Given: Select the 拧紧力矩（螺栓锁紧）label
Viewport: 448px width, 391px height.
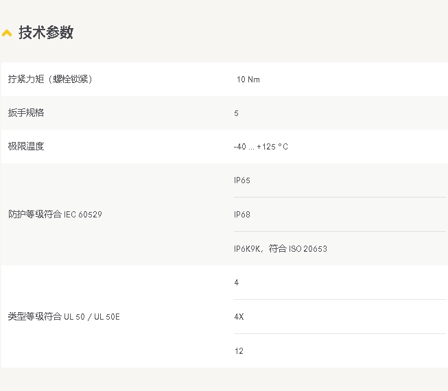Looking at the screenshot, I should (x=50, y=79).
